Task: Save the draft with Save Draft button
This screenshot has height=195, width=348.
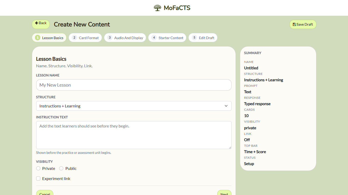Action: click(x=303, y=24)
